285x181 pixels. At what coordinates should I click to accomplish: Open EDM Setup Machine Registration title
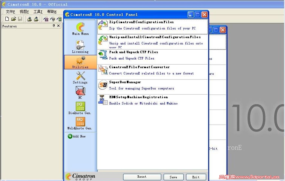point(138,97)
